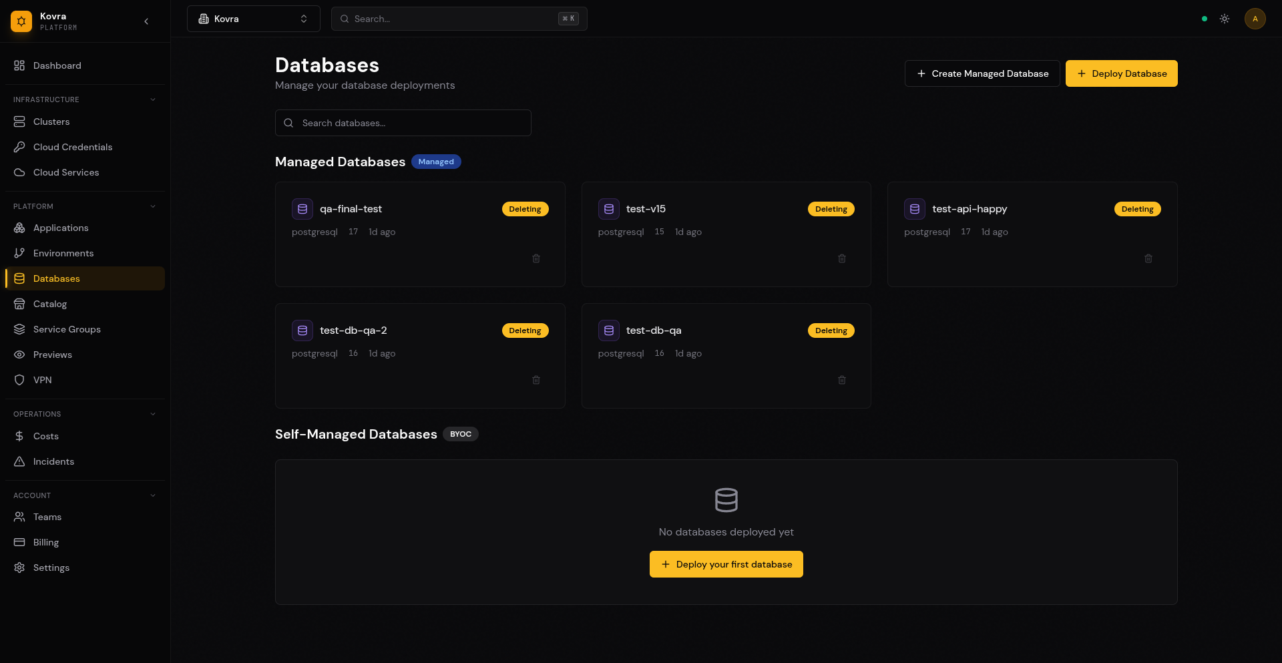The height and width of the screenshot is (663, 1282).
Task: Toggle the light/dark theme icon
Action: [x=1225, y=19]
